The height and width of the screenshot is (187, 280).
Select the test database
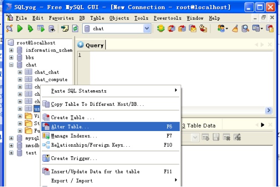tap(31, 153)
